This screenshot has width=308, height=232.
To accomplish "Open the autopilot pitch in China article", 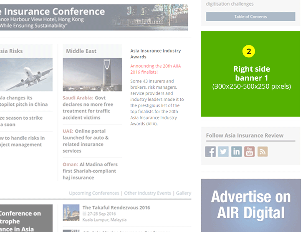I will (x=24, y=101).
